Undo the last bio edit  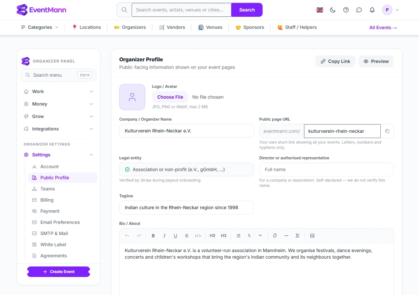pyautogui.click(x=127, y=236)
